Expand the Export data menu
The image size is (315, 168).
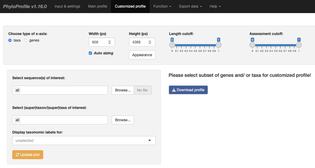(190, 6)
